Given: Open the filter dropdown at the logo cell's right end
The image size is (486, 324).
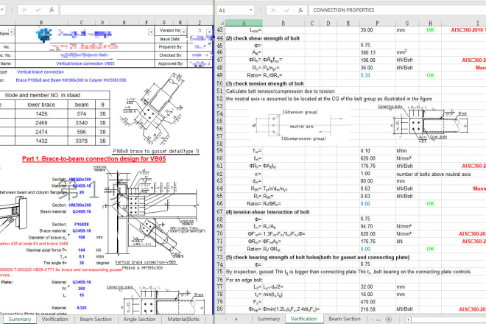Looking at the screenshot, I should click(151, 32).
